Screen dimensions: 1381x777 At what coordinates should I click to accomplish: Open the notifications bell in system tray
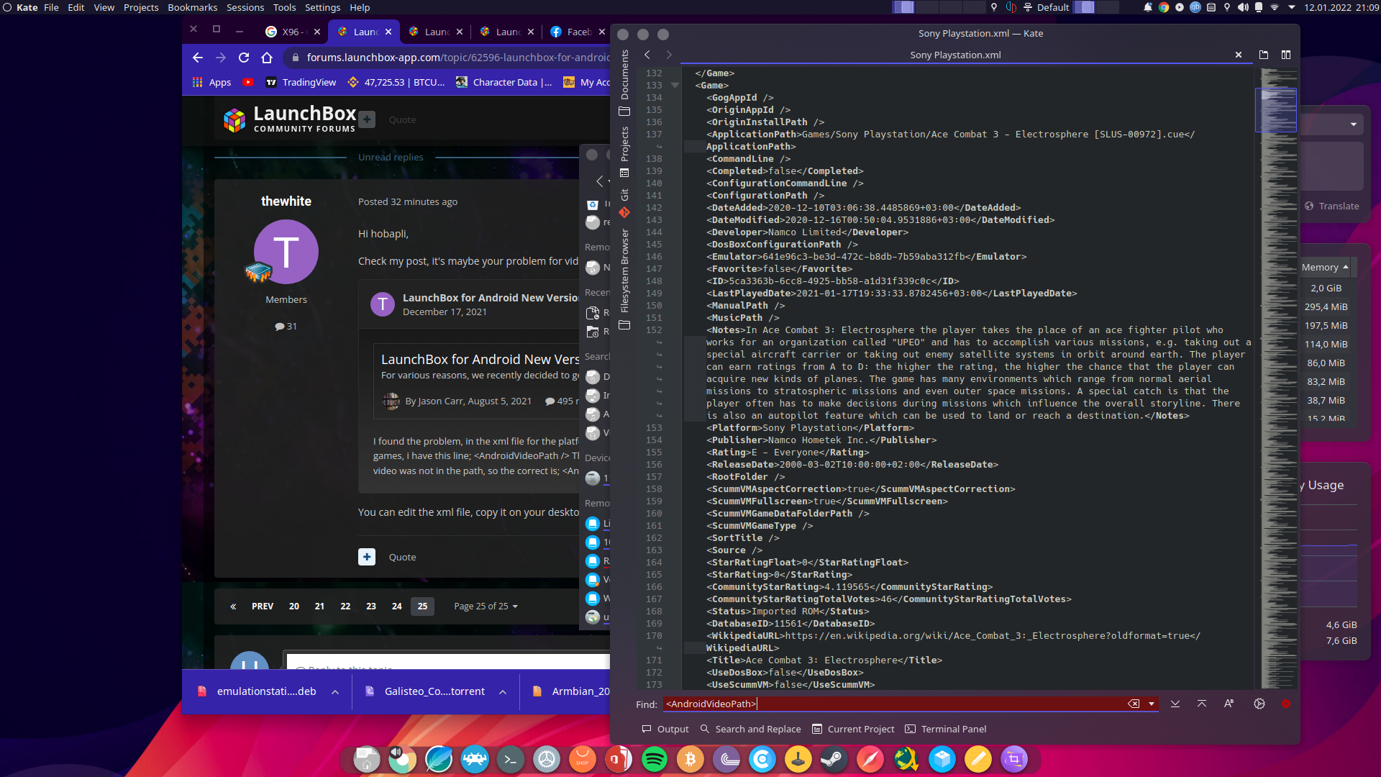[x=1147, y=7]
